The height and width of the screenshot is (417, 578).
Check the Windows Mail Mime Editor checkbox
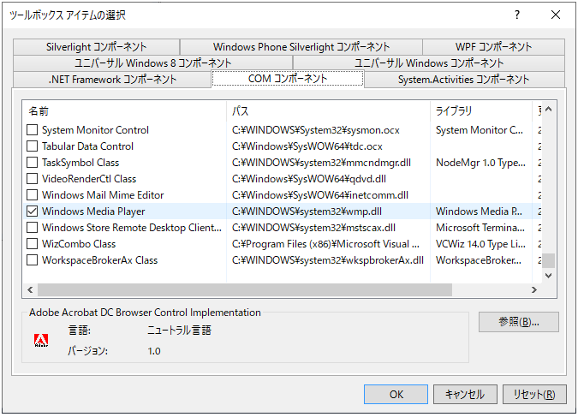32,194
